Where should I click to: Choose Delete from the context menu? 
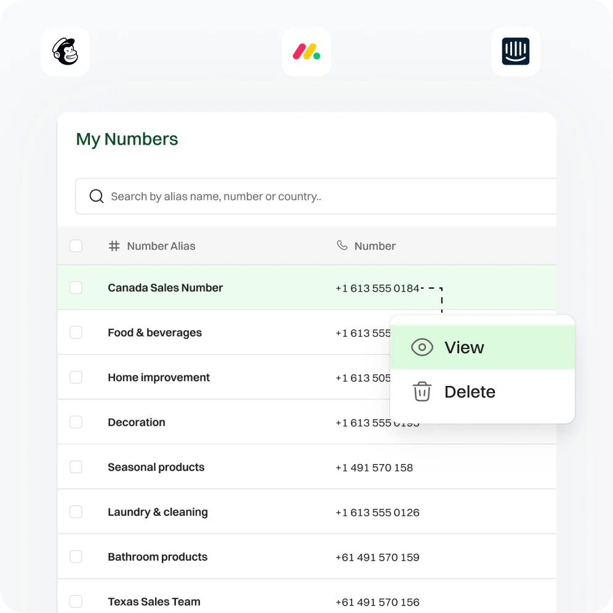(x=470, y=392)
